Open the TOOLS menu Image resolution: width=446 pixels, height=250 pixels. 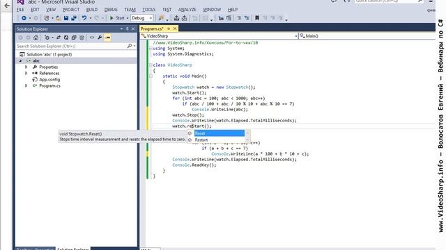tap(148, 10)
